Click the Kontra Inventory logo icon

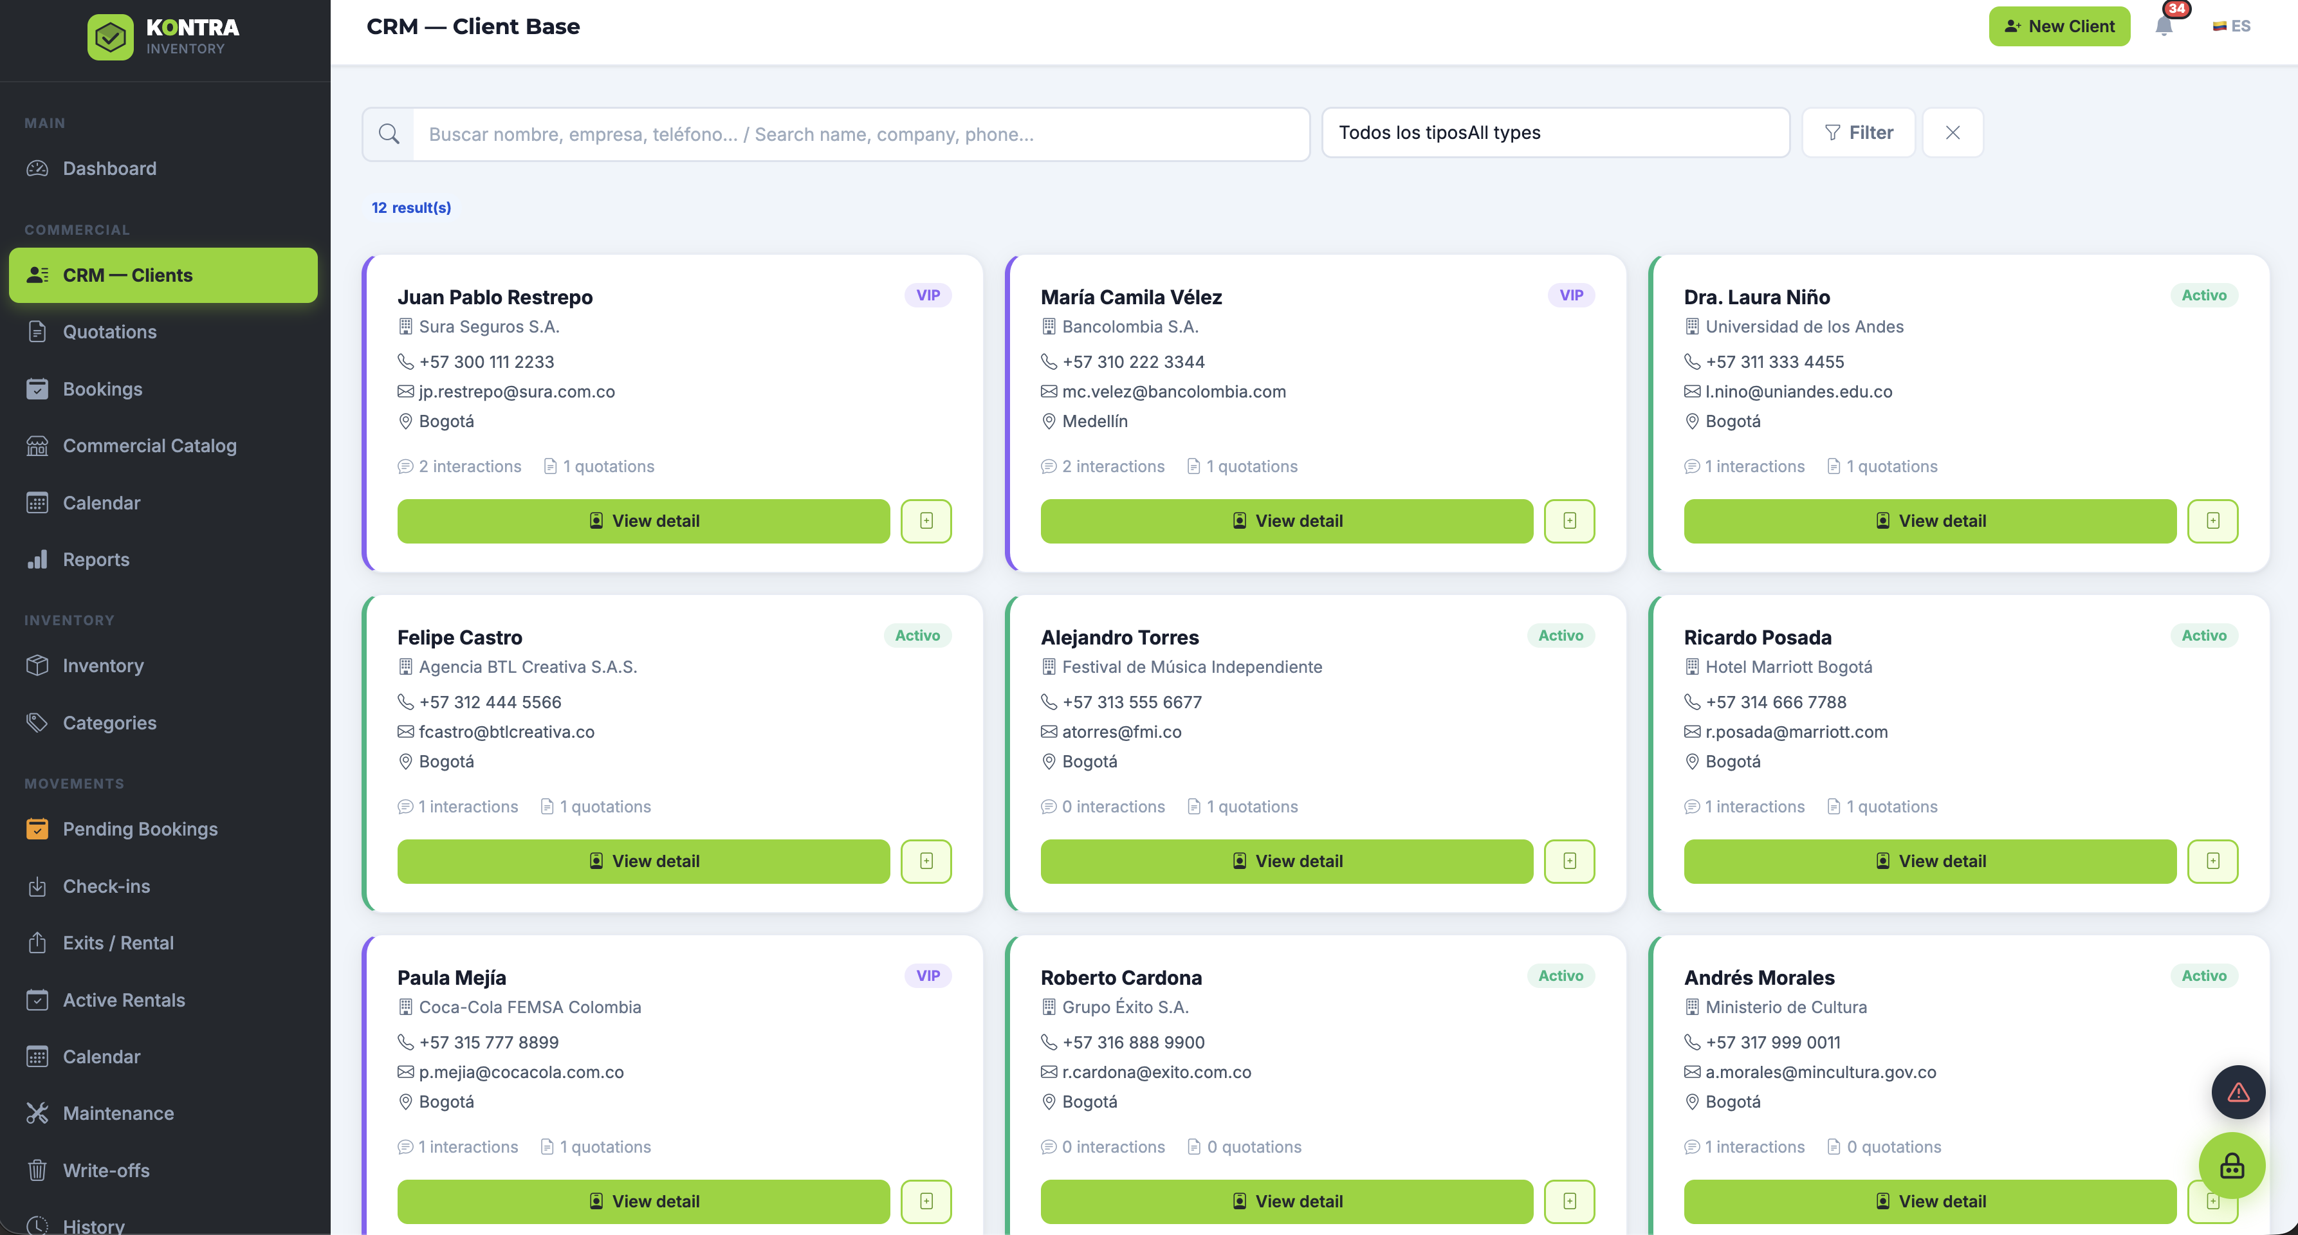click(x=110, y=37)
